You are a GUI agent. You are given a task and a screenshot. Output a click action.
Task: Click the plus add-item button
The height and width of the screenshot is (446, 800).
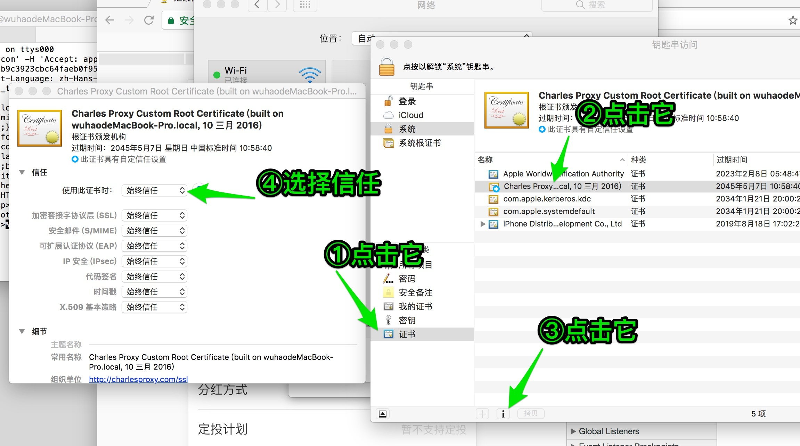point(482,414)
